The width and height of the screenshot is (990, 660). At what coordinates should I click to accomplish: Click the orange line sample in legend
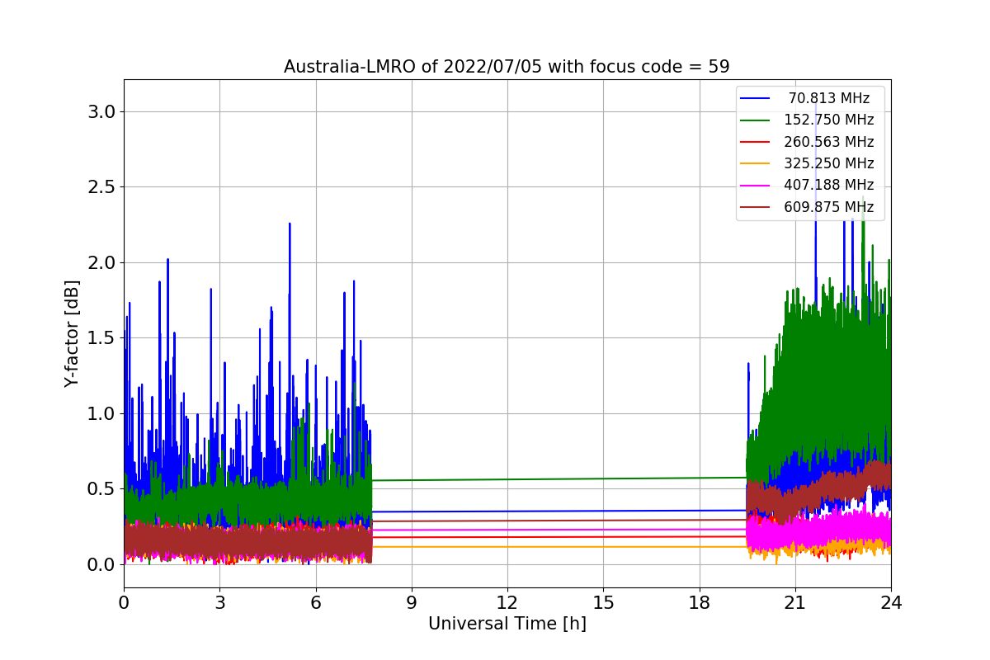click(x=757, y=164)
